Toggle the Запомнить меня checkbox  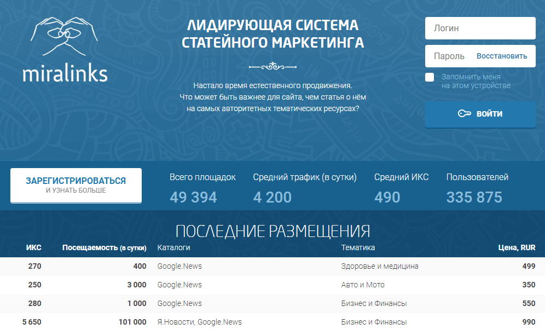430,77
